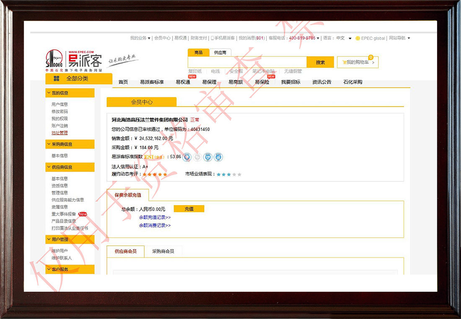
Task: Open 易保理 in the navigation bar
Action: point(209,82)
